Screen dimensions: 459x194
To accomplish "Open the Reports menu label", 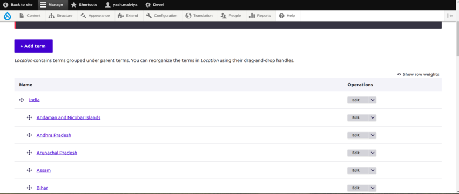I will coord(264,16).
